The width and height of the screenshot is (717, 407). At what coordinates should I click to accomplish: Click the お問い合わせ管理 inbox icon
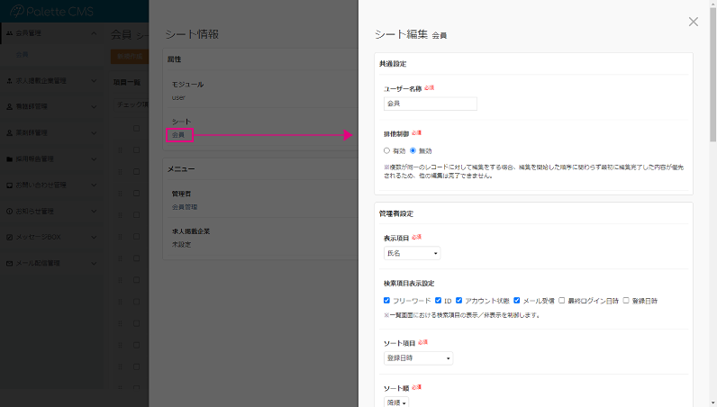pyautogui.click(x=10, y=185)
